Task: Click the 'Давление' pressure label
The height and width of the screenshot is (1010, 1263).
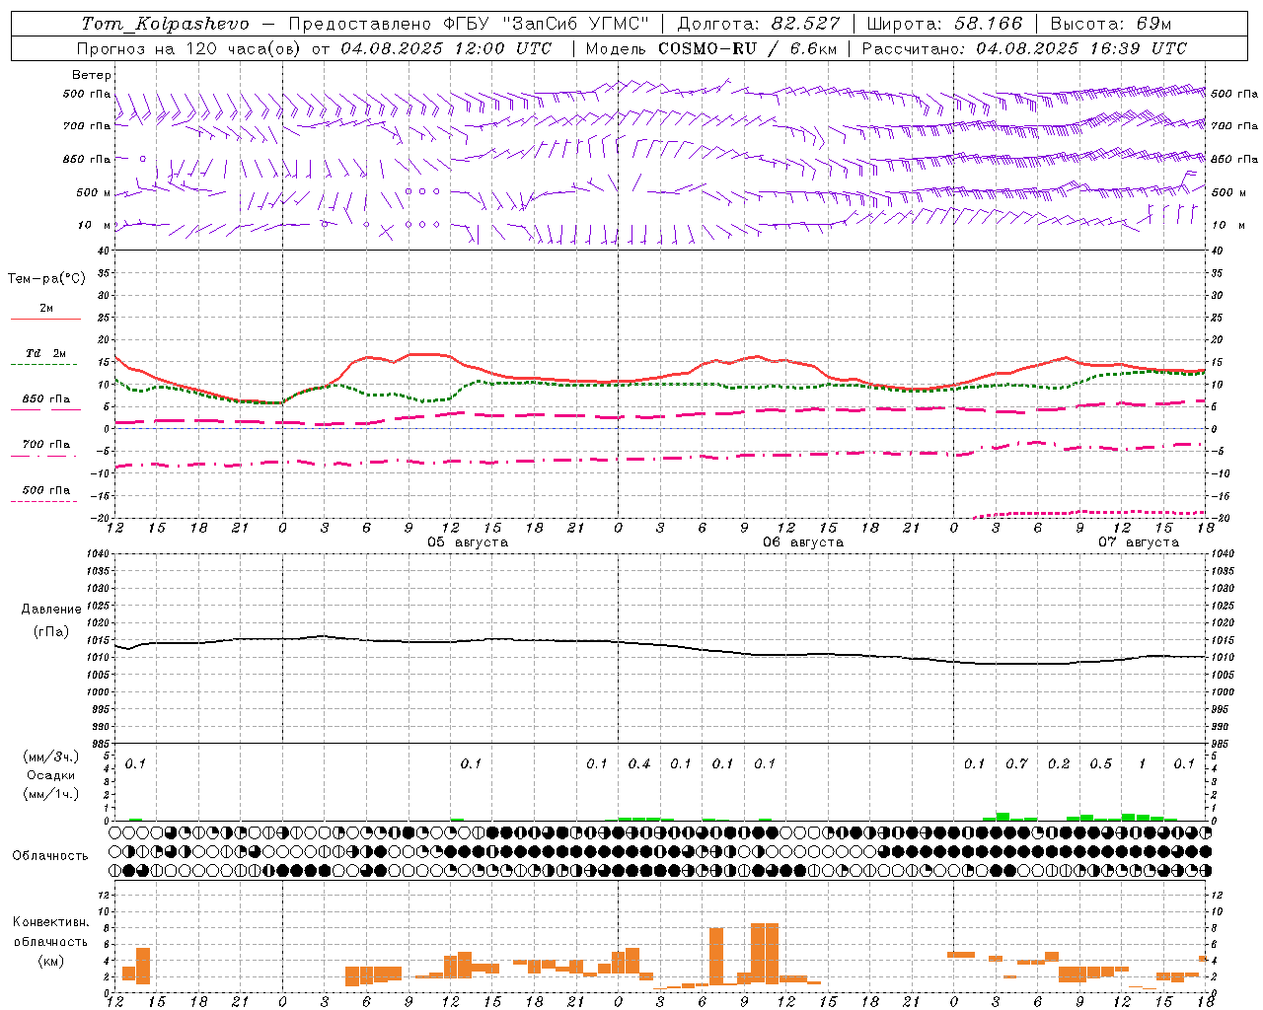Action: pyautogui.click(x=51, y=610)
